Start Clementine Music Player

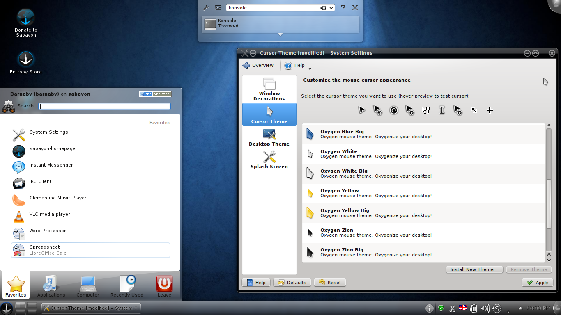pyautogui.click(x=91, y=200)
